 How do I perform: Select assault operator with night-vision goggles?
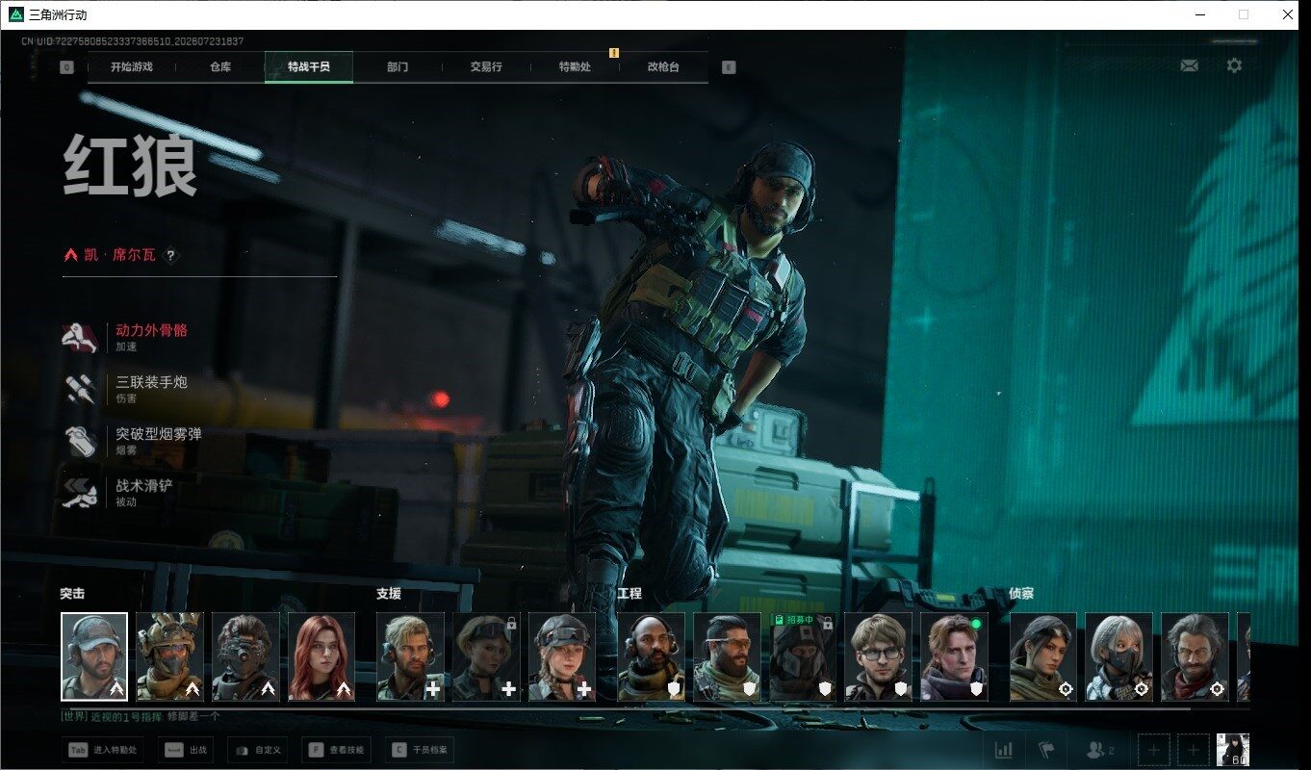coord(245,656)
